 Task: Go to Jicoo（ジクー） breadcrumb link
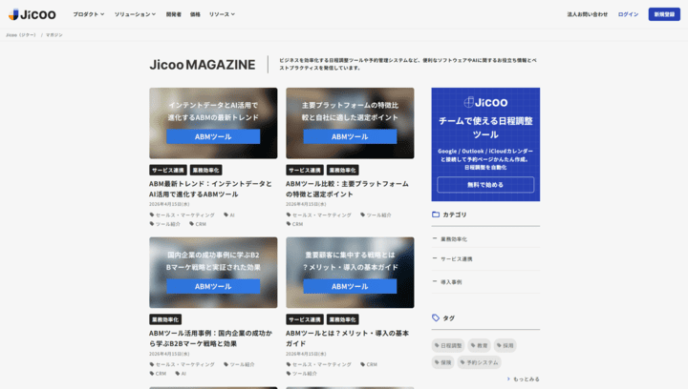21,35
